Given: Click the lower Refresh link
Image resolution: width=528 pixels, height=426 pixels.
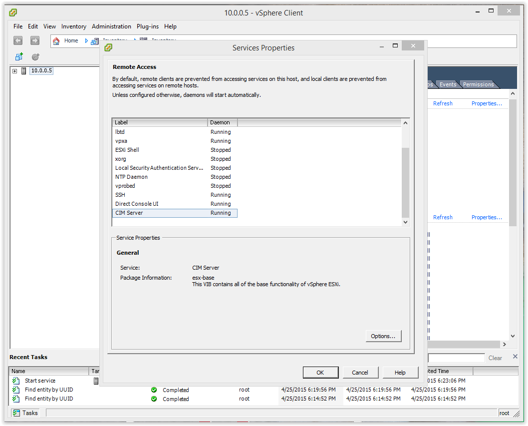Looking at the screenshot, I should pos(443,217).
